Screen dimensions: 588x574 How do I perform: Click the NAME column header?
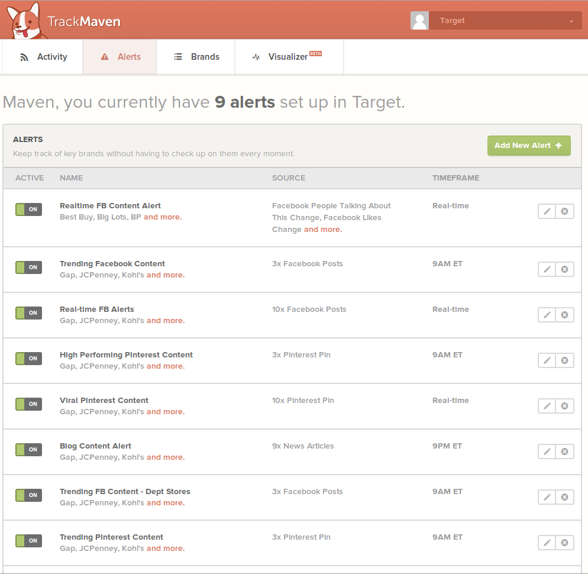coord(71,178)
